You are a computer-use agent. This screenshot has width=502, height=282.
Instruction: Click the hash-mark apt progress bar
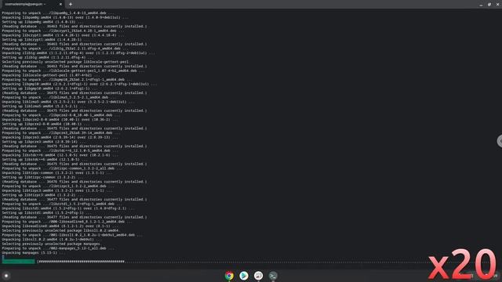82,261
